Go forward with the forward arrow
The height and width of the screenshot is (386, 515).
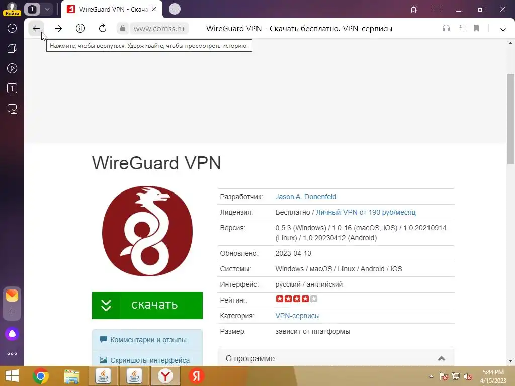[x=58, y=29]
